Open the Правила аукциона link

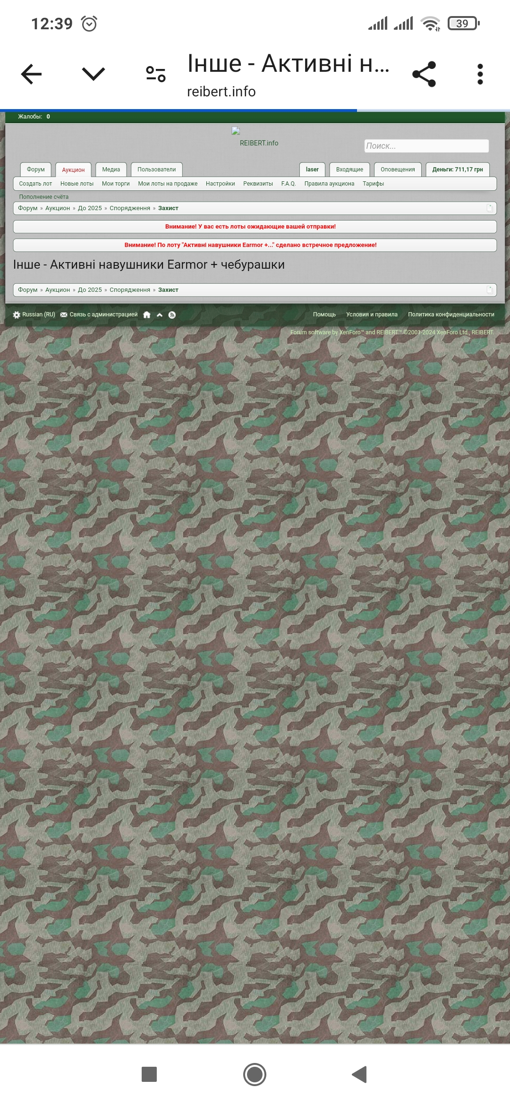click(x=329, y=184)
